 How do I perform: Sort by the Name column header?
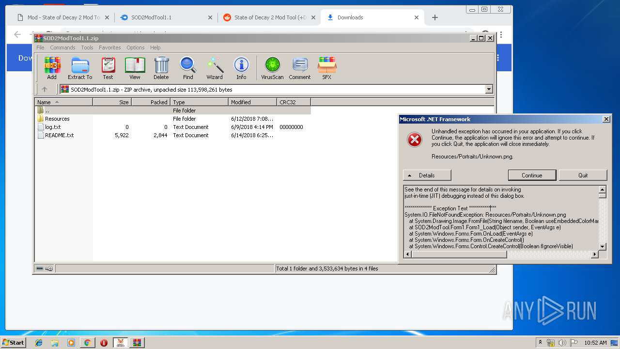(63, 102)
